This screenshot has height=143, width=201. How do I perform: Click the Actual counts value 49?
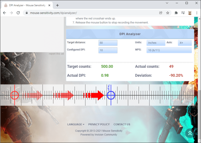(x=171, y=67)
